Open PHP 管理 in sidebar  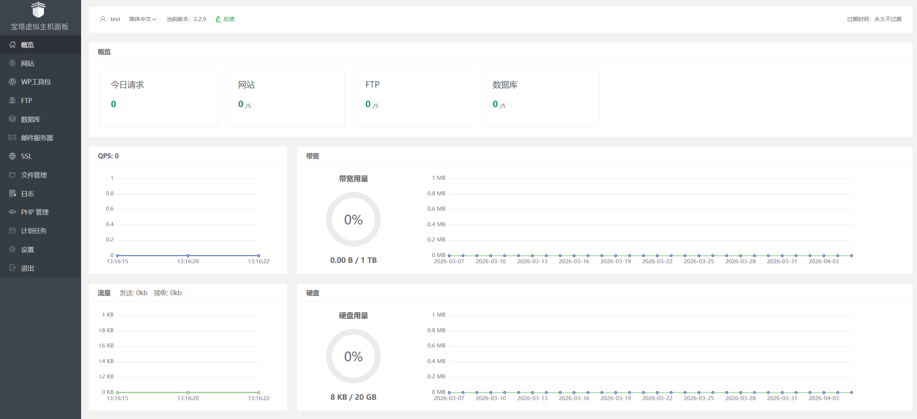35,212
